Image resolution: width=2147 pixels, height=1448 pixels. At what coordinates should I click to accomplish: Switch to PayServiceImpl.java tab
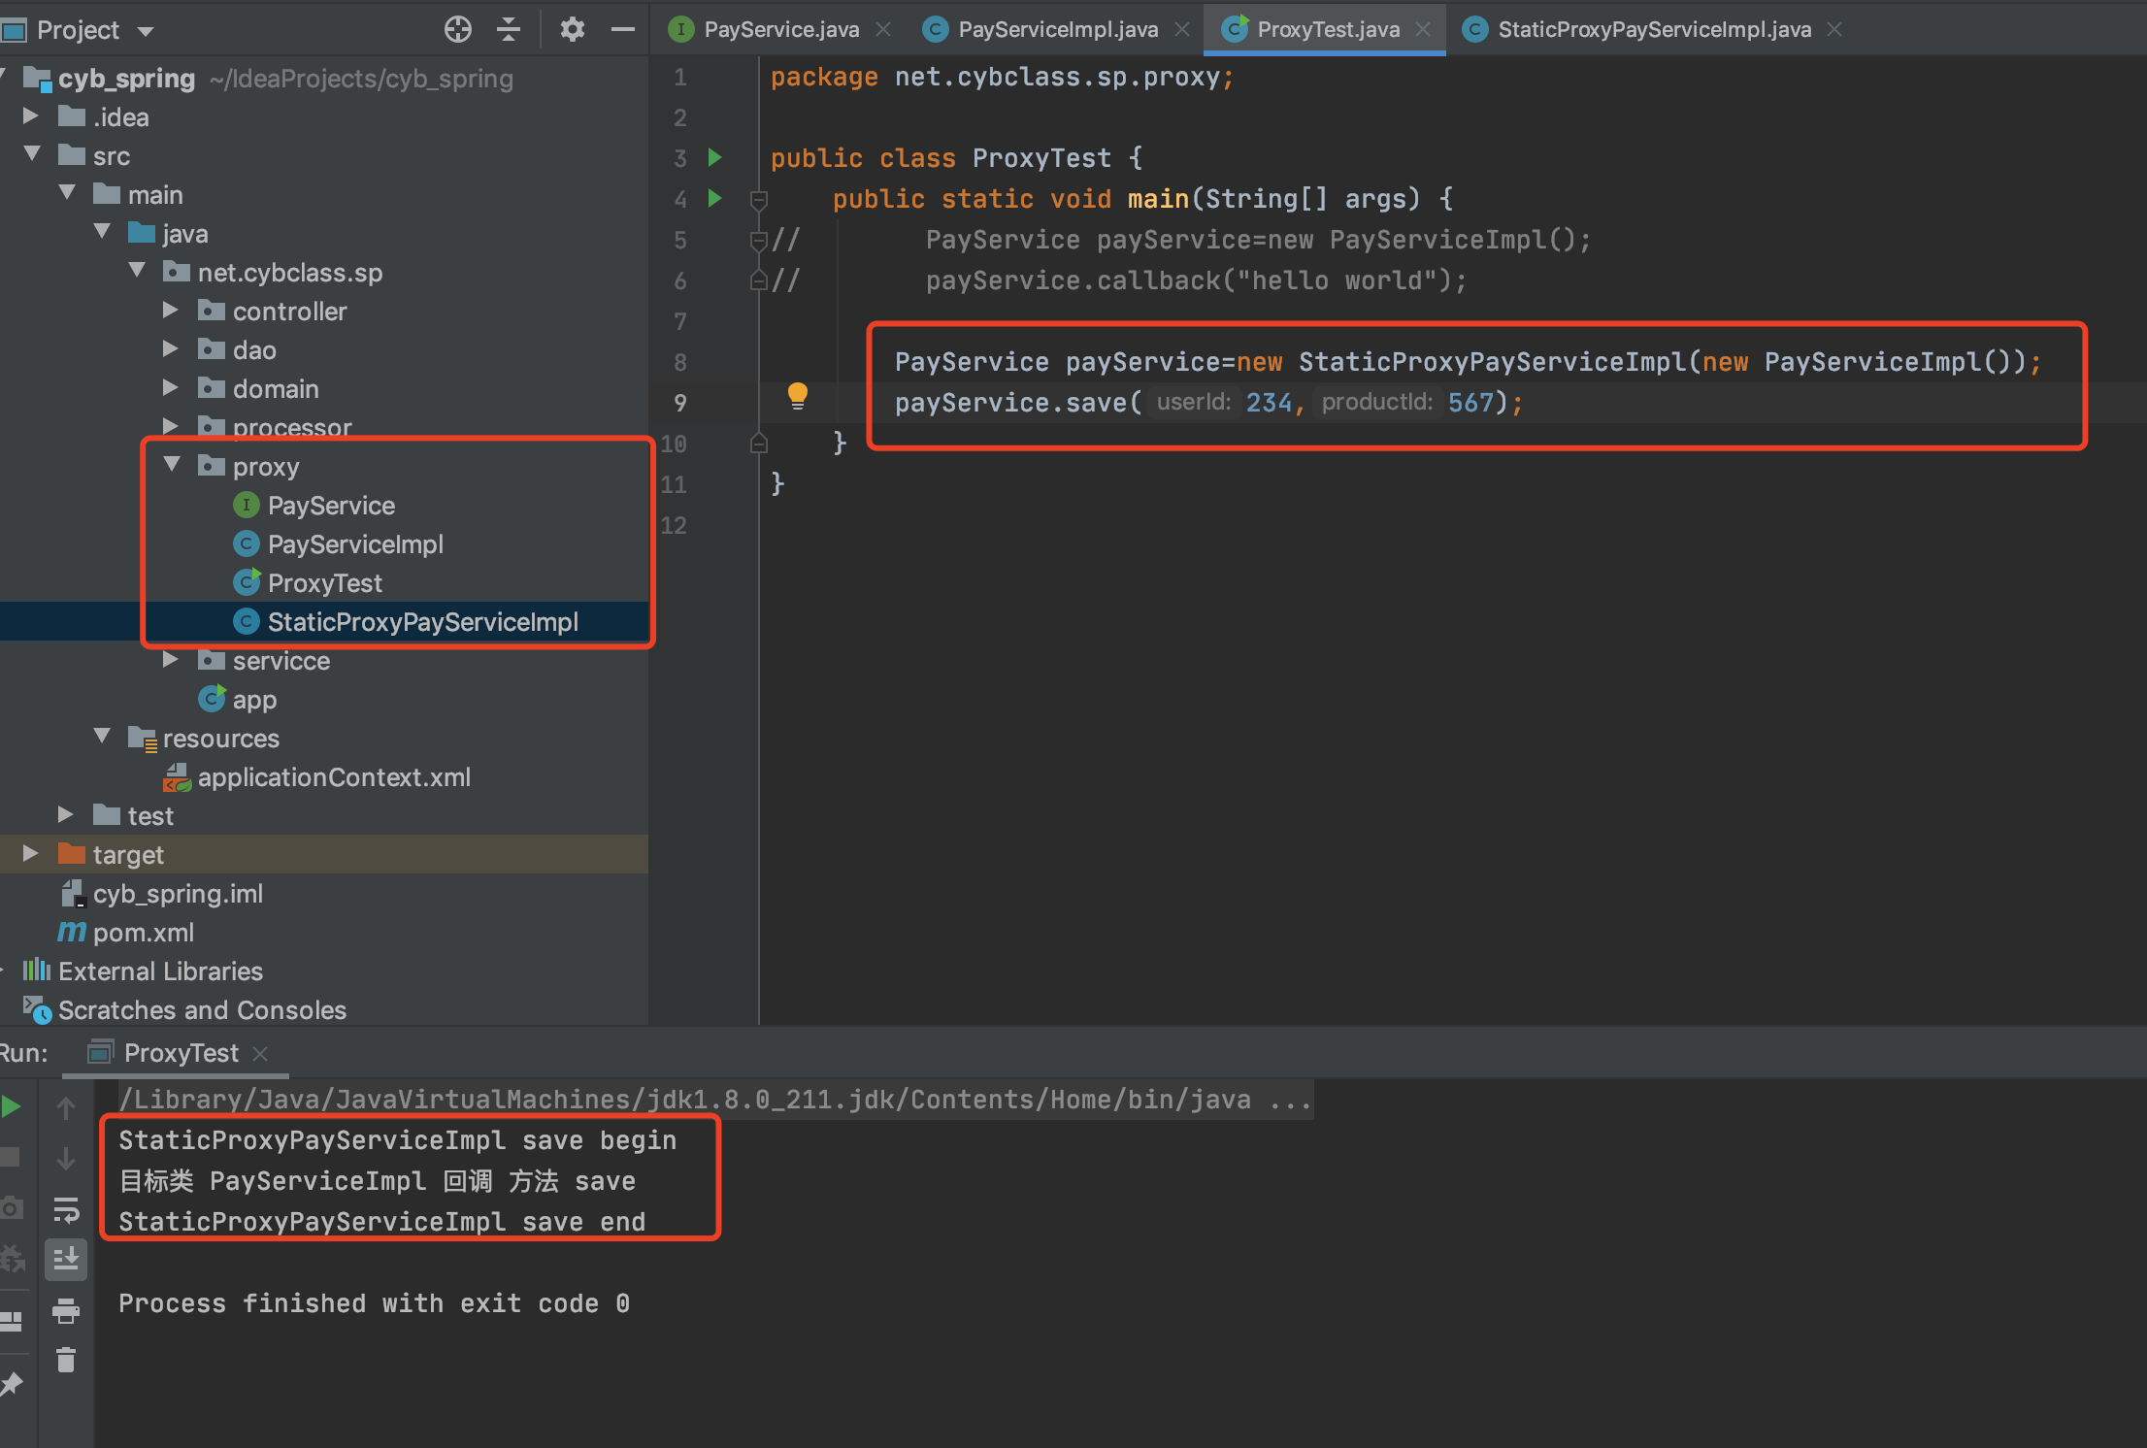click(1056, 29)
